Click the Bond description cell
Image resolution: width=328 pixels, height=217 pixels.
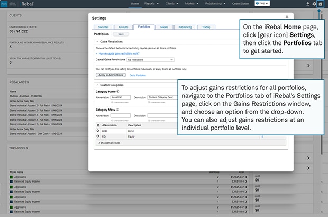coord(131,131)
